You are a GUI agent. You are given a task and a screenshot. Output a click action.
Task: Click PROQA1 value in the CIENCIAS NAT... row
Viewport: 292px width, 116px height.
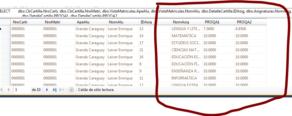219,50
